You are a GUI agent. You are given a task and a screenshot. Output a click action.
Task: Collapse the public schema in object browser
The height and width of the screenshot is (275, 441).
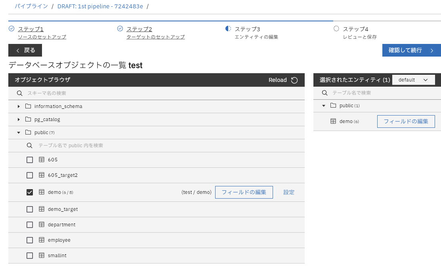tap(19, 133)
